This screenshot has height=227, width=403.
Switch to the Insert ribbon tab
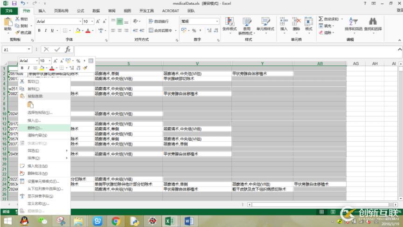point(42,11)
